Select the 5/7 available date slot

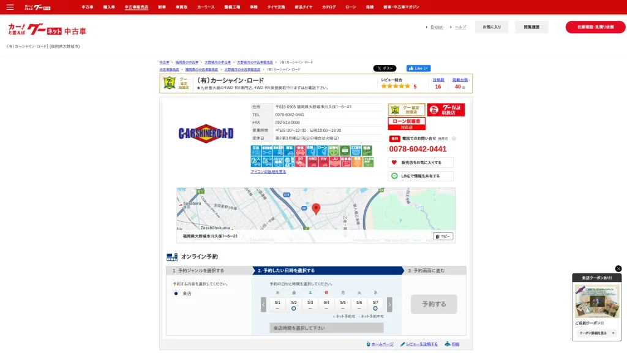(x=375, y=305)
